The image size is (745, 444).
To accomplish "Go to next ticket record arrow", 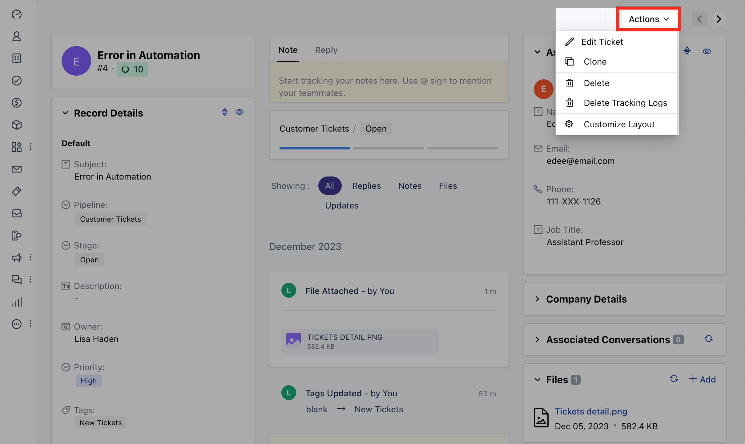I will pyautogui.click(x=719, y=19).
